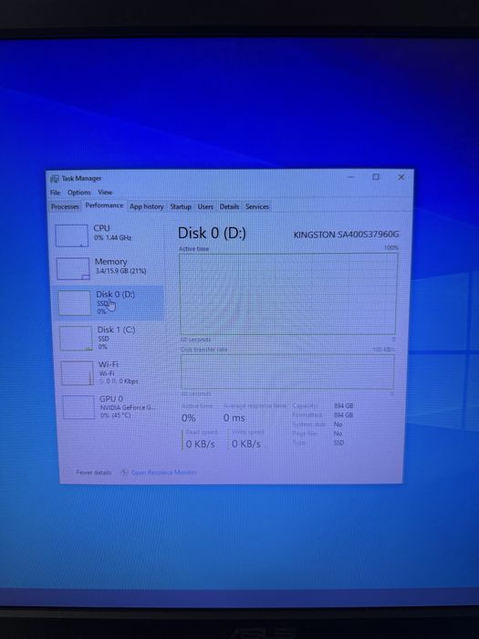Click the KINGSTON SA400S37960G model text
479x639 pixels.
click(x=346, y=235)
